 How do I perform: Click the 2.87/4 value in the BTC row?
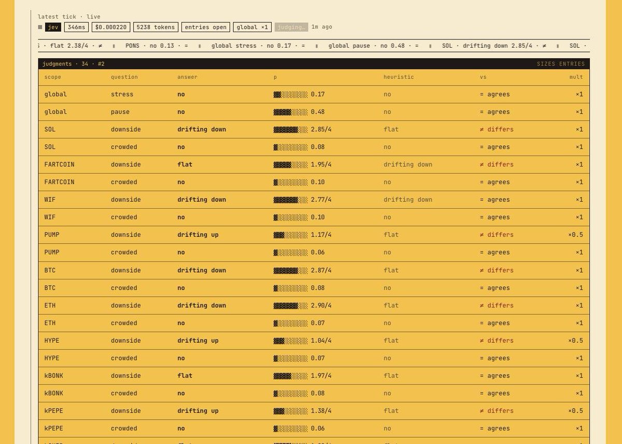(x=321, y=270)
